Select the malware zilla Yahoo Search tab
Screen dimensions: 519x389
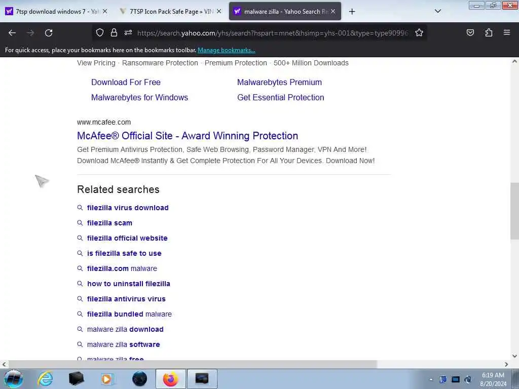(x=285, y=11)
